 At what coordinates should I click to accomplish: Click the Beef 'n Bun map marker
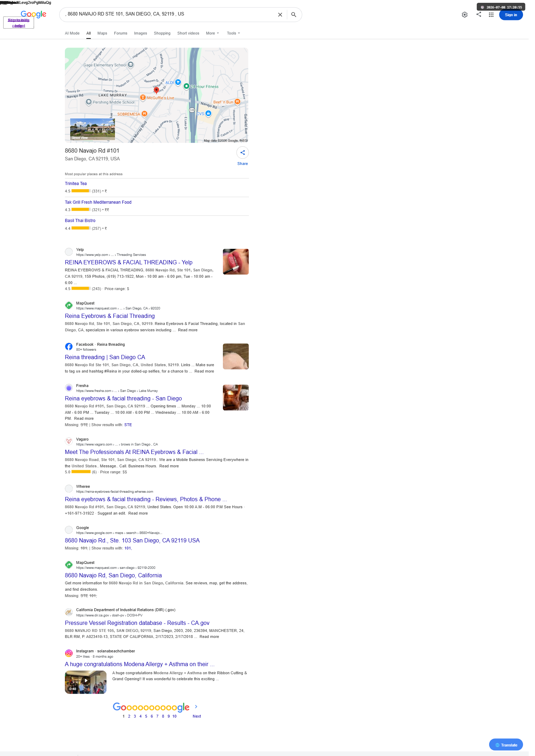pyautogui.click(x=237, y=102)
